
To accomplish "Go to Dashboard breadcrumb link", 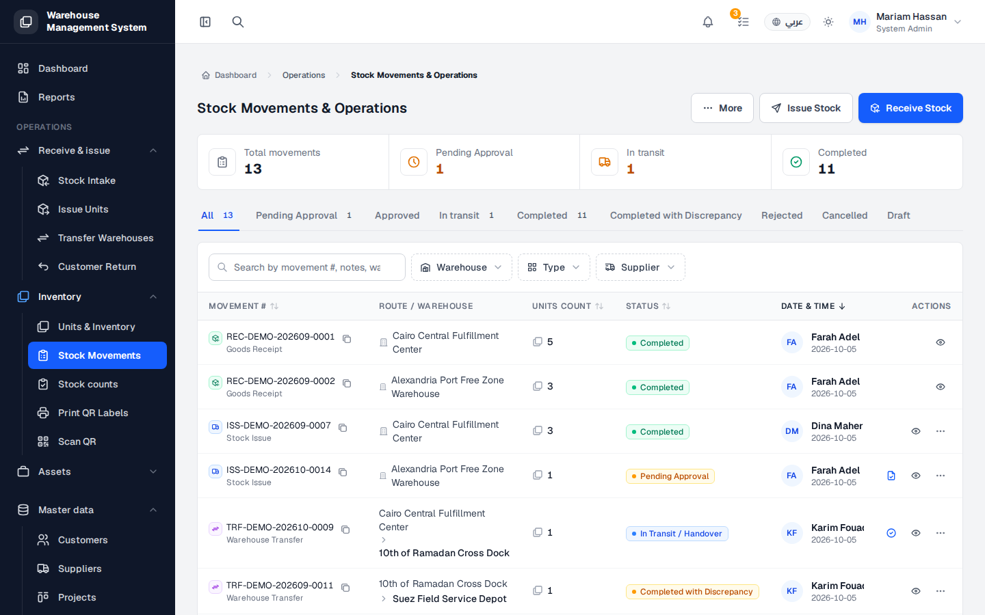I will click(x=229, y=75).
